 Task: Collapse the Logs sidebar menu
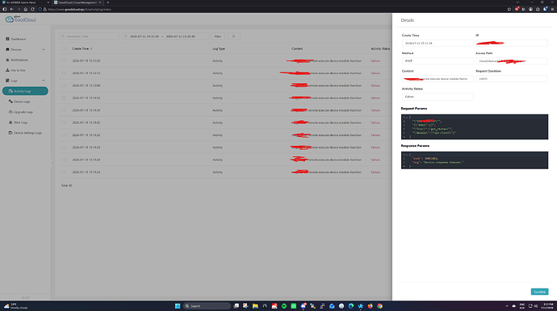25,81
